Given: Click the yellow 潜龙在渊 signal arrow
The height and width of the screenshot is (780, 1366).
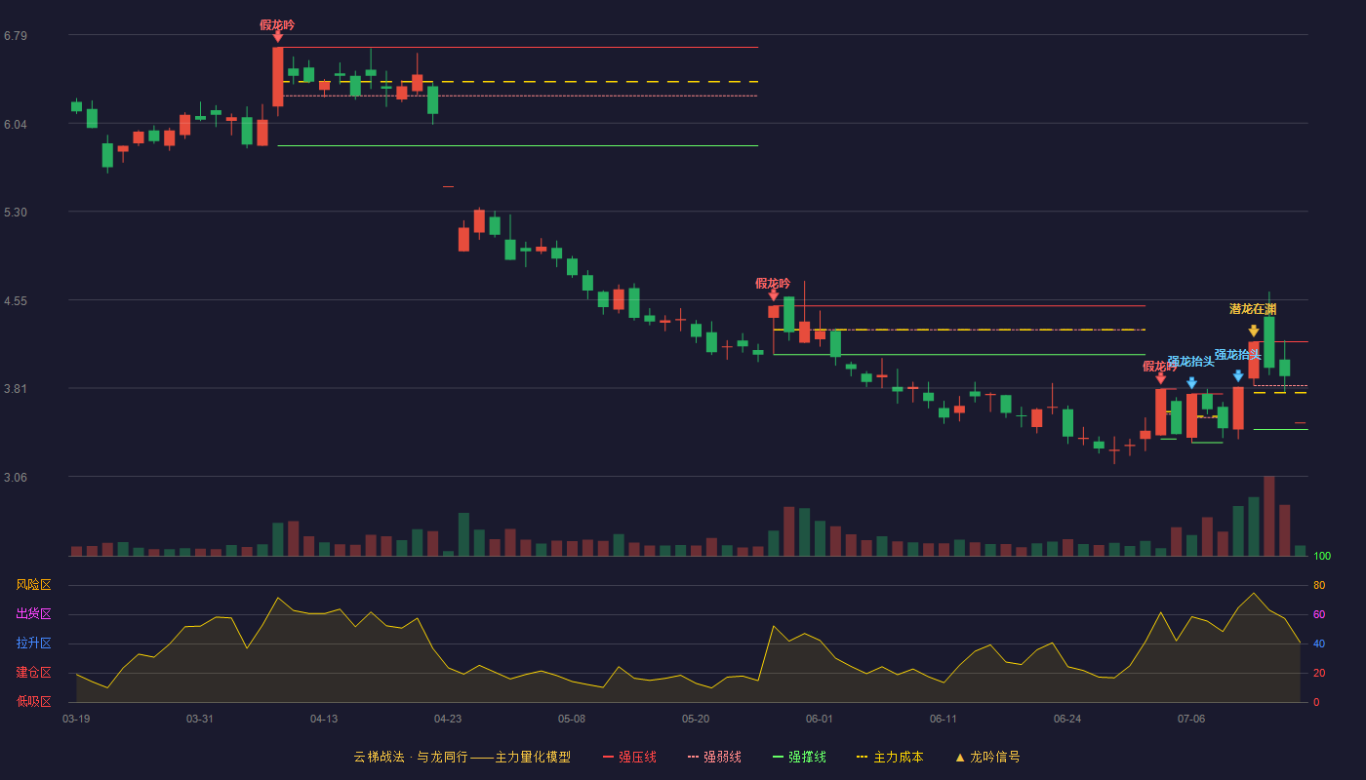Looking at the screenshot, I should click(1254, 331).
